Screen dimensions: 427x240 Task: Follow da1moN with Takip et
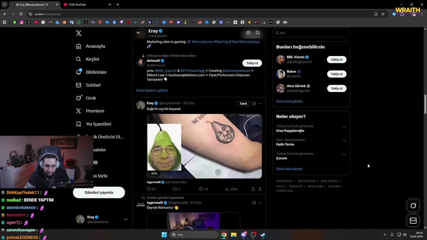point(252,63)
